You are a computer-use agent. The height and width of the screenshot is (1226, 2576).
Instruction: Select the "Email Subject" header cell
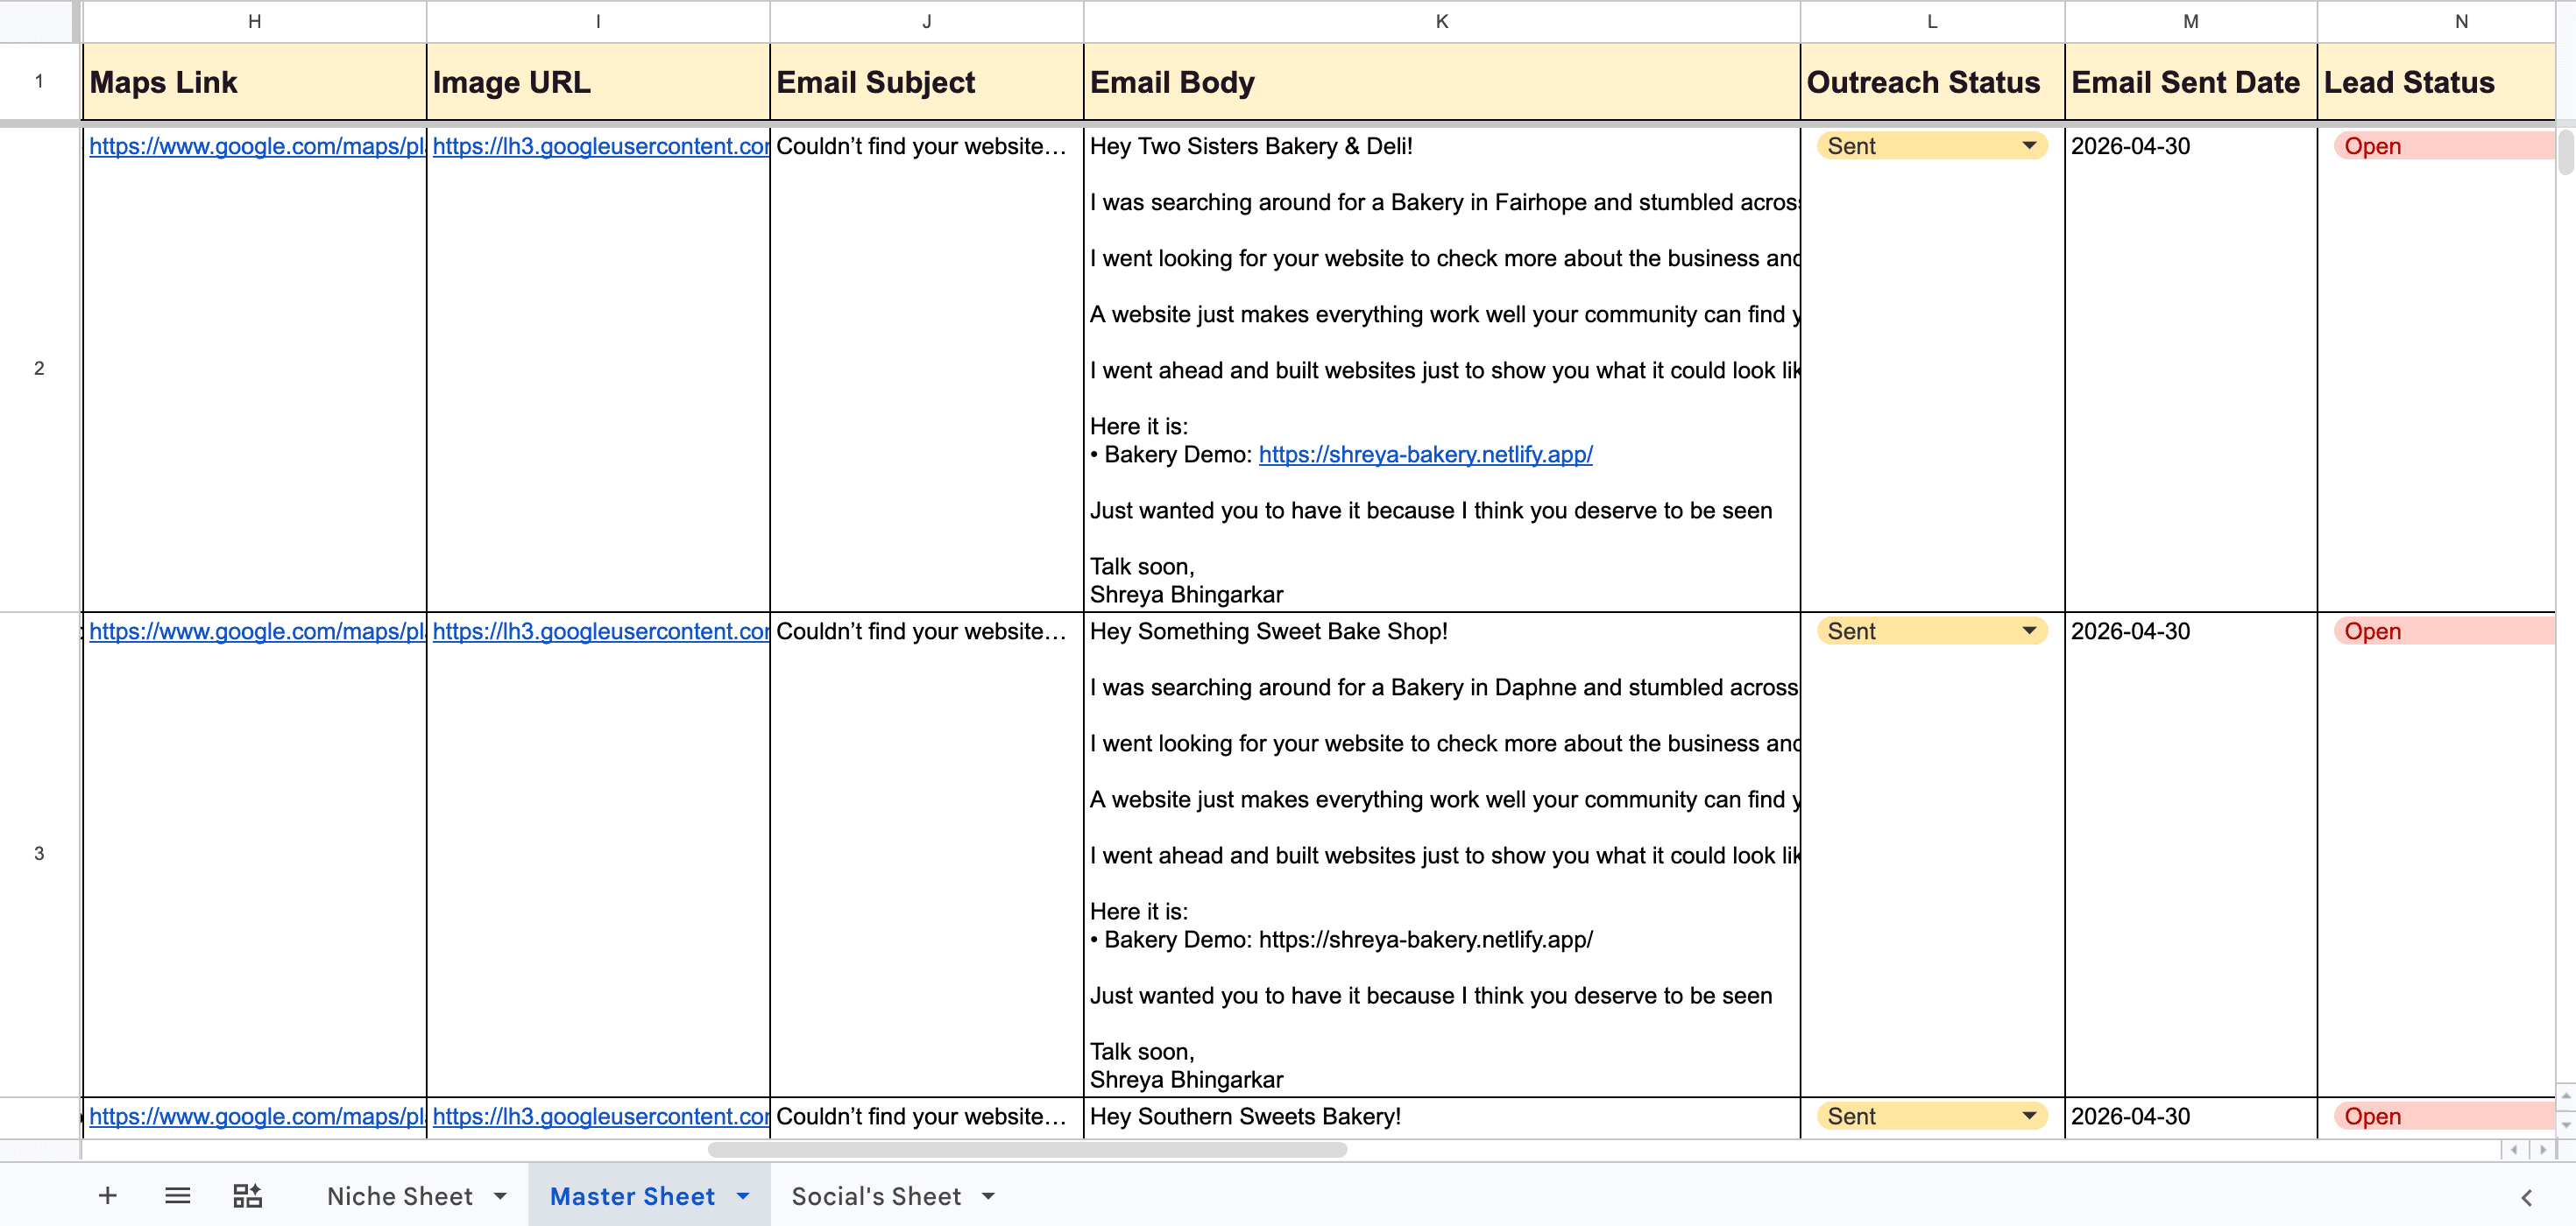point(927,82)
